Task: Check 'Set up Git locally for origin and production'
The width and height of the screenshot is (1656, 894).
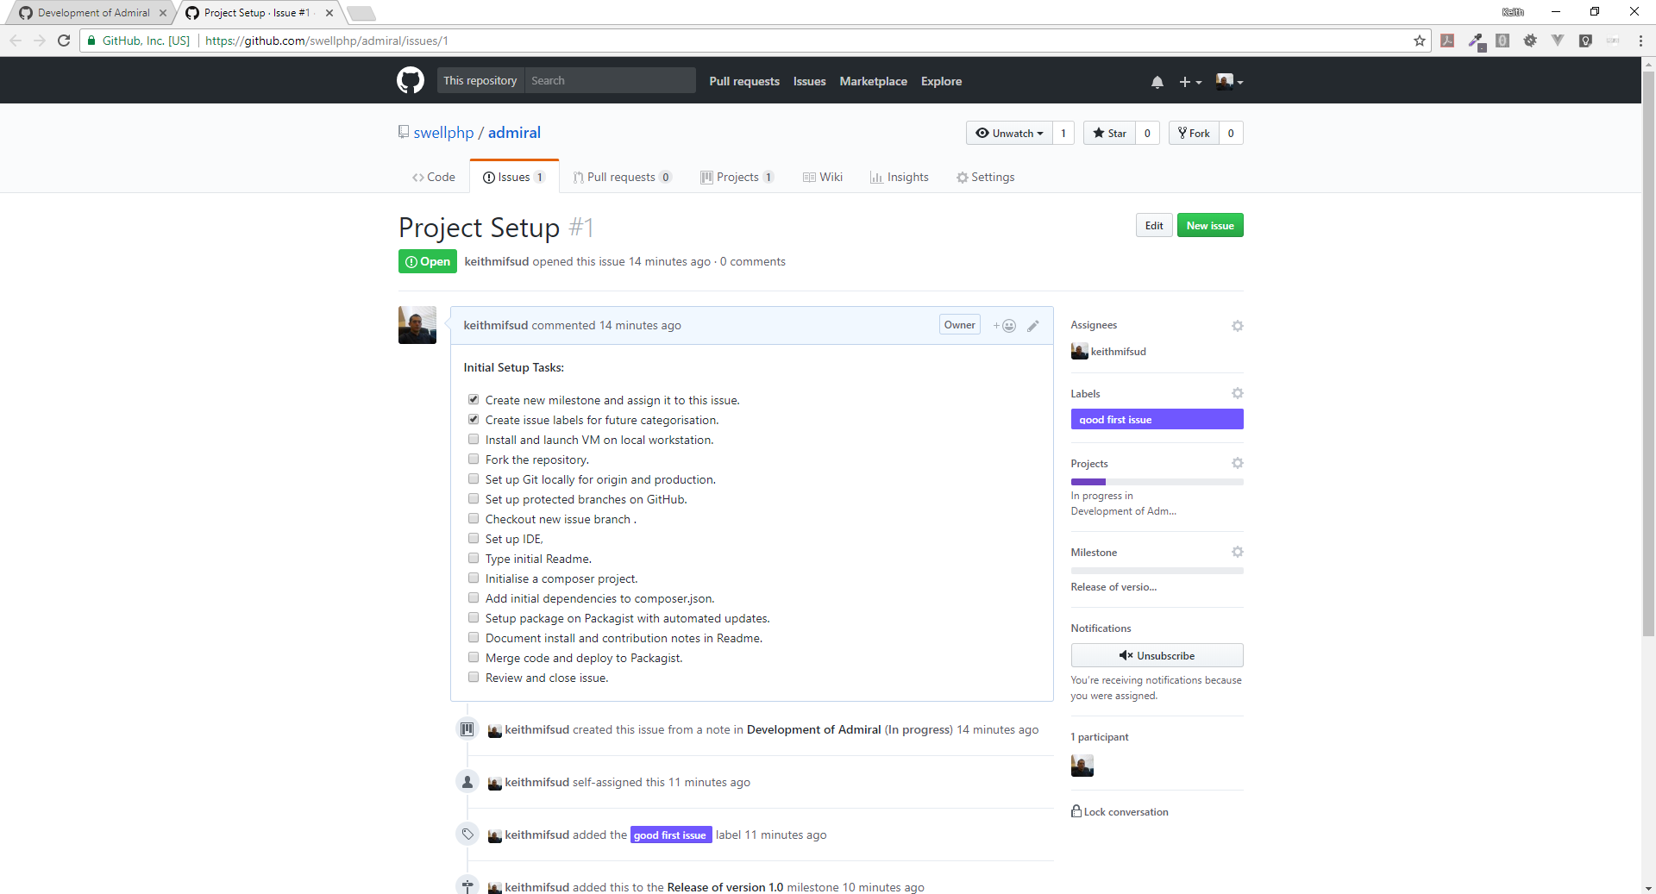Action: [x=474, y=478]
